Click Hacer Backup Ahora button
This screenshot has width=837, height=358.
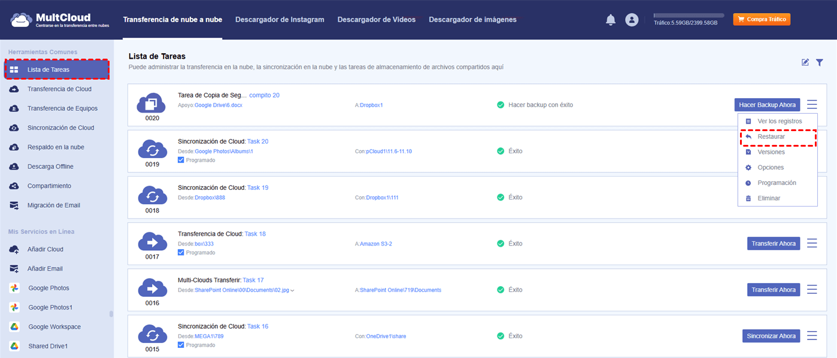[768, 105]
